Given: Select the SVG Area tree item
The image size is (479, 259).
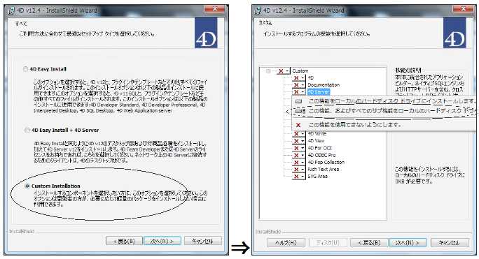Looking at the screenshot, I should click(317, 176).
